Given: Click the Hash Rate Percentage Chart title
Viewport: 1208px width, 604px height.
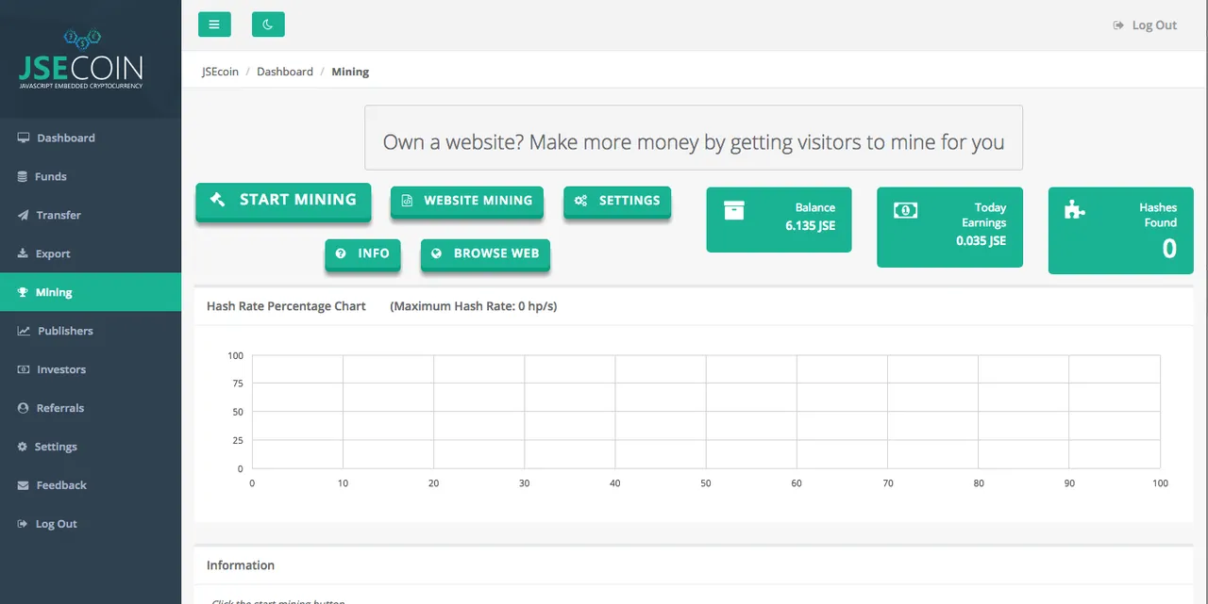Looking at the screenshot, I should click(x=286, y=306).
